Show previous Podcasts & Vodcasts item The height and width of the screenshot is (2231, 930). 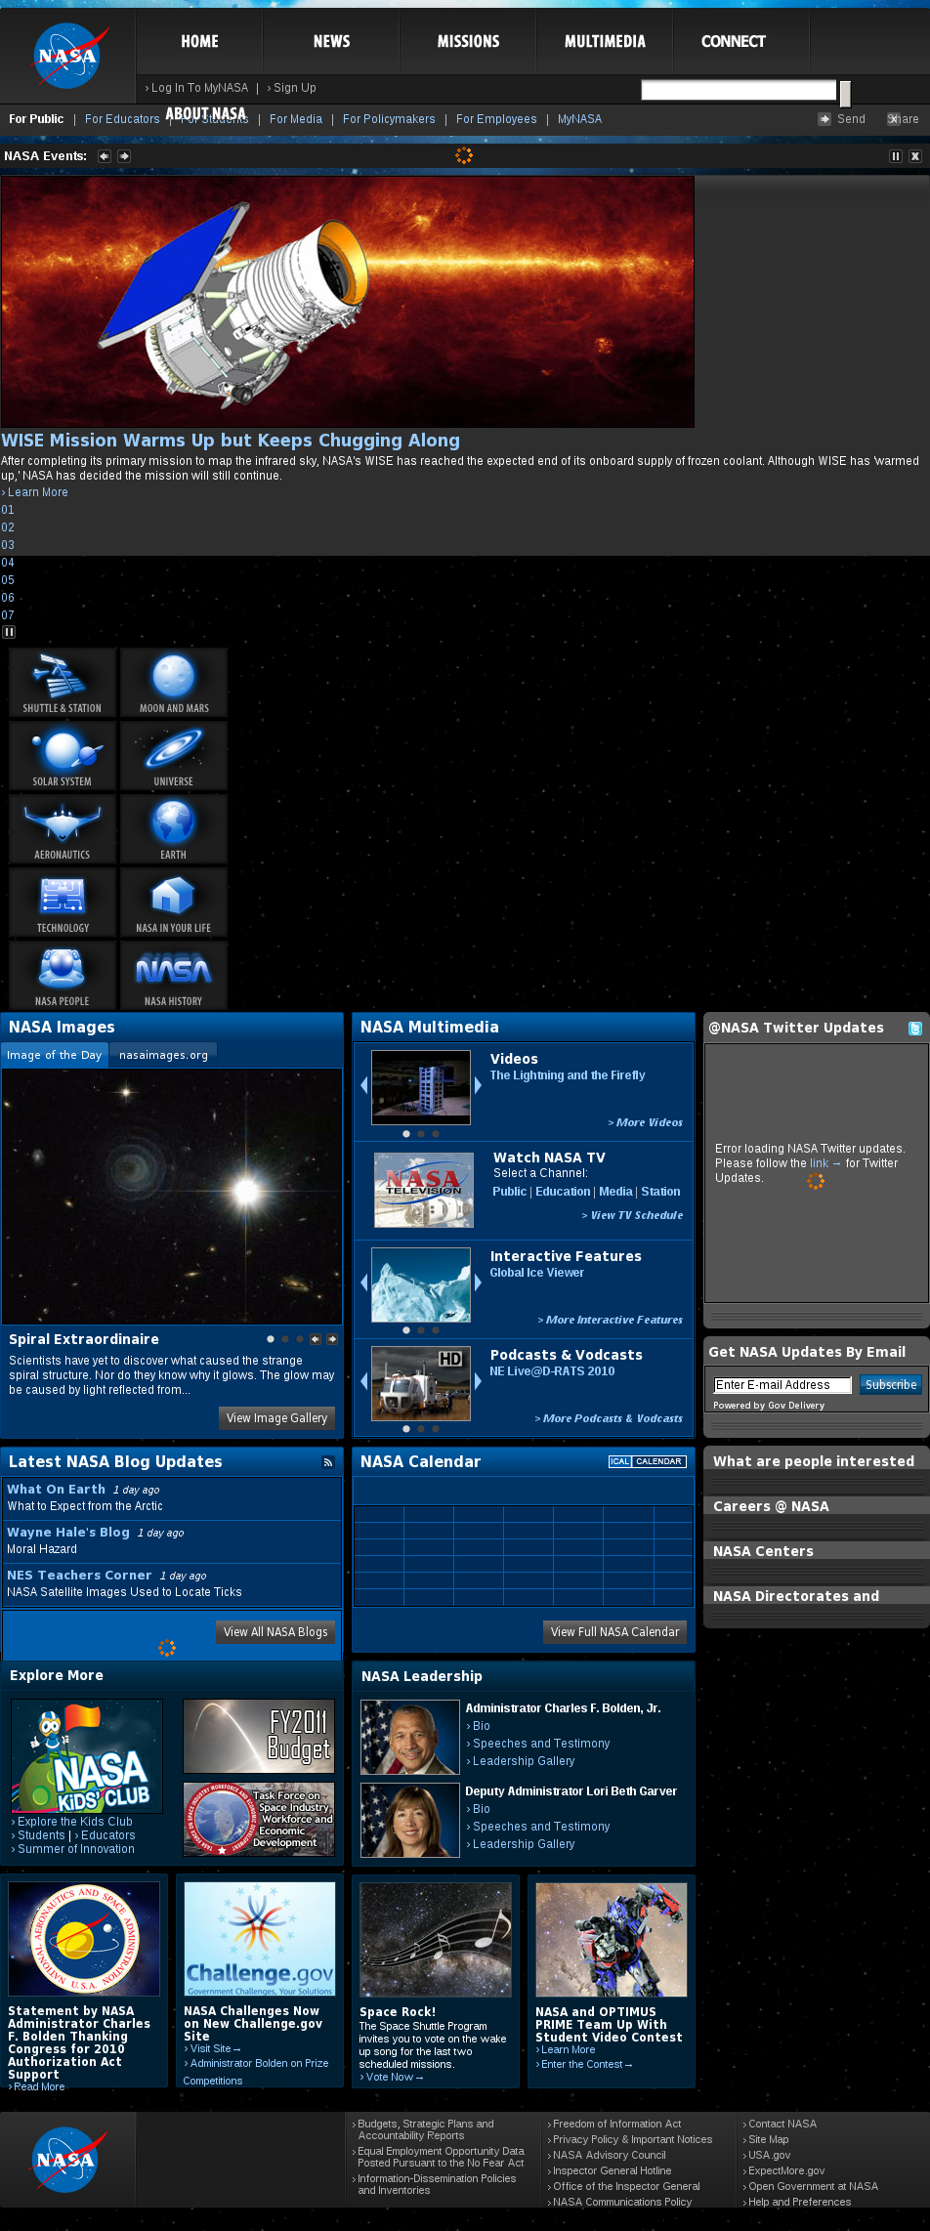(364, 1382)
